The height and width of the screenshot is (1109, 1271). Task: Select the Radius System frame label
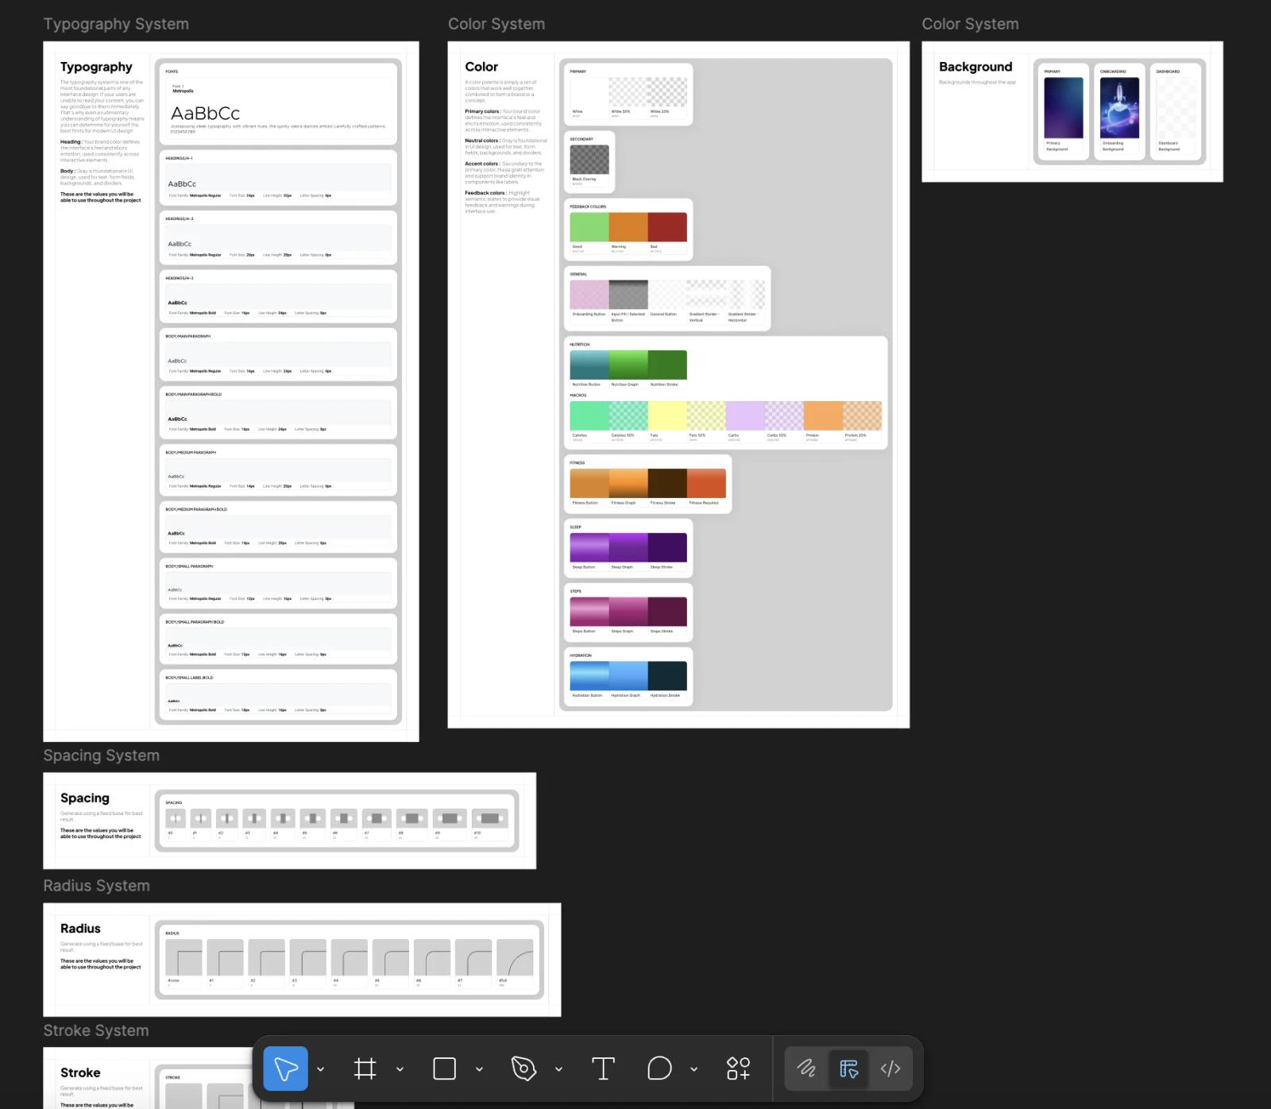point(96,886)
